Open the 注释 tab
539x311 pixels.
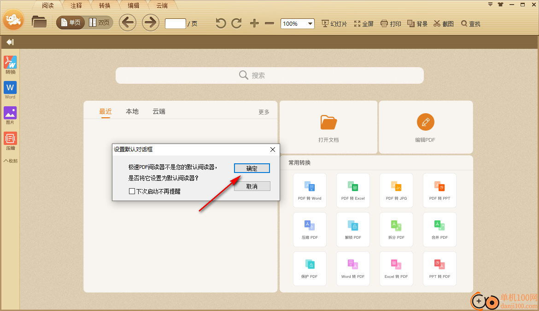pyautogui.click(x=76, y=6)
